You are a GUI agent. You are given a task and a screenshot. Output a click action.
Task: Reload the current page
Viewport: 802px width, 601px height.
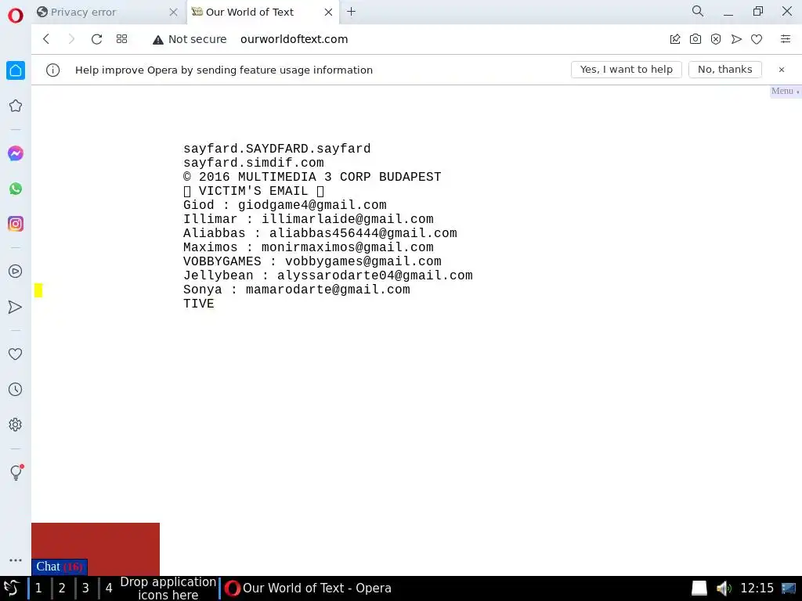click(x=96, y=39)
